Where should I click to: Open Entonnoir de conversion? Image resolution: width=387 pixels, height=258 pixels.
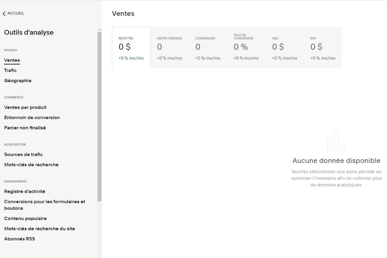32,117
